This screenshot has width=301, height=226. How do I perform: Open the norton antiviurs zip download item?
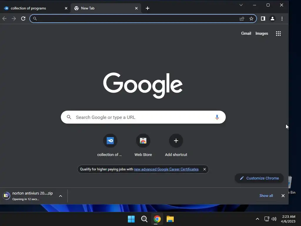coord(32,196)
